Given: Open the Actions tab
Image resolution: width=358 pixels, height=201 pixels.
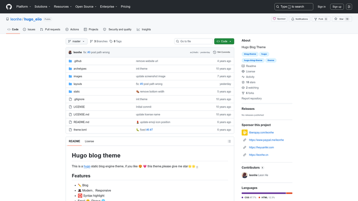Looking at the screenshot, I should pyautogui.click(x=72, y=29).
